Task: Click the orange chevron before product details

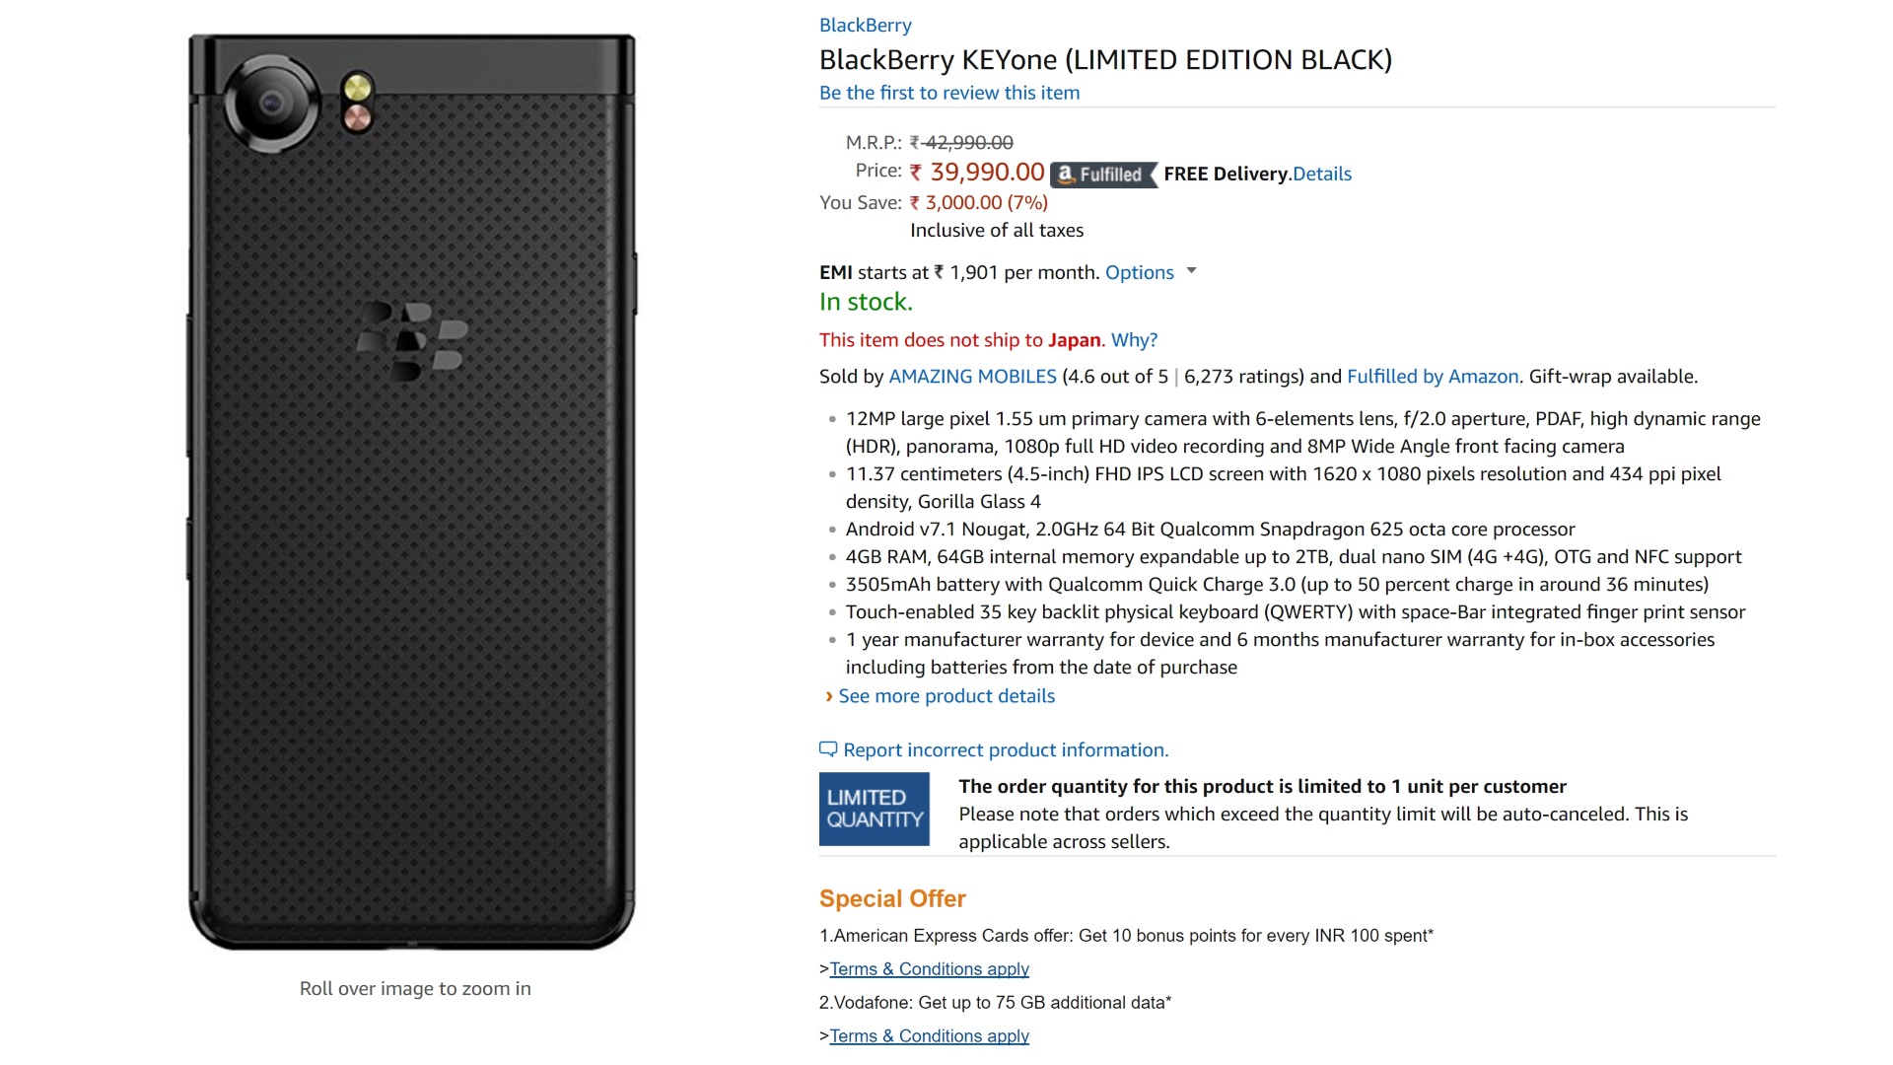Action: click(829, 696)
